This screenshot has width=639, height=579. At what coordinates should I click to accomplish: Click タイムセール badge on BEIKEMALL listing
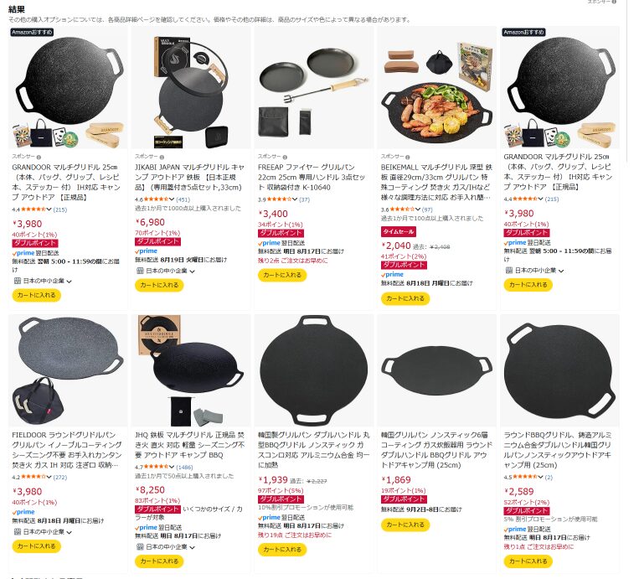tap(398, 231)
